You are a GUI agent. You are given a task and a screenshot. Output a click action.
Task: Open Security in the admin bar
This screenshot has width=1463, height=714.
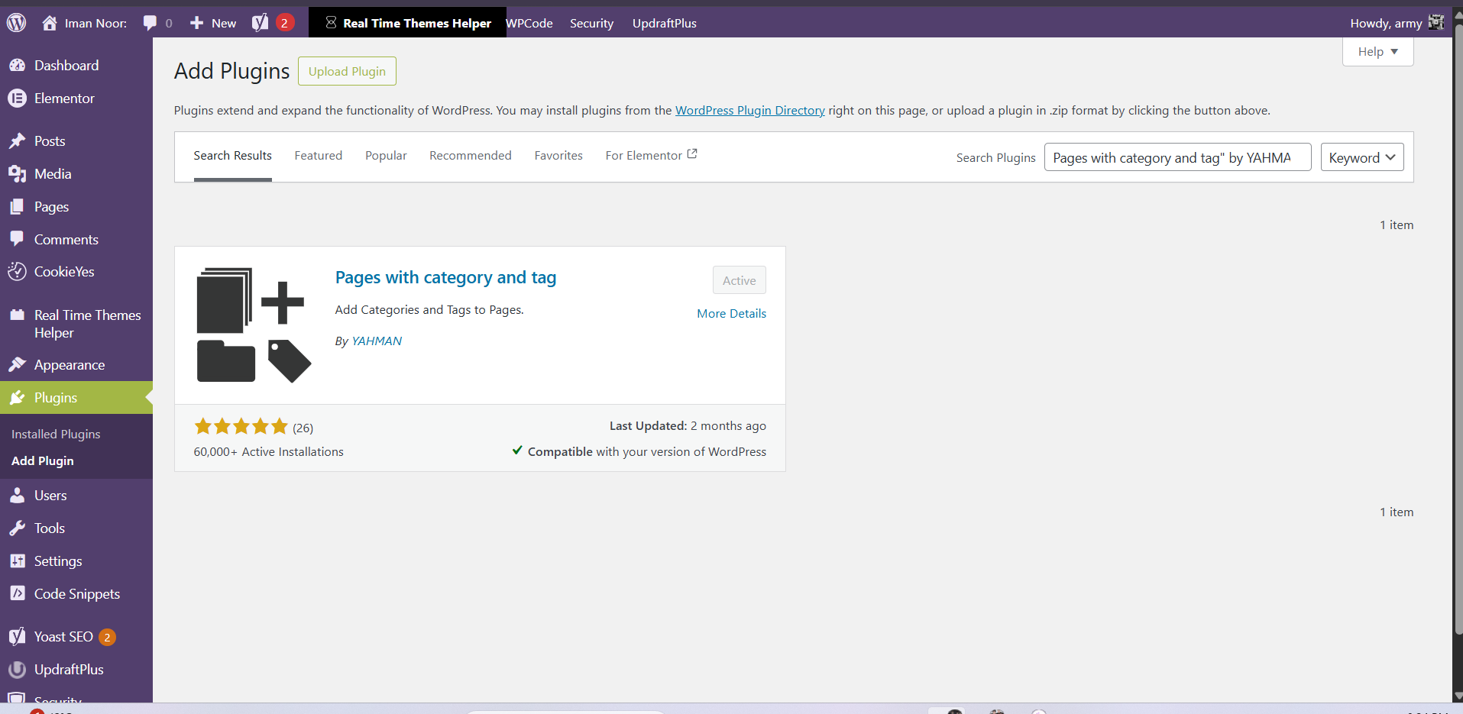[x=591, y=23]
